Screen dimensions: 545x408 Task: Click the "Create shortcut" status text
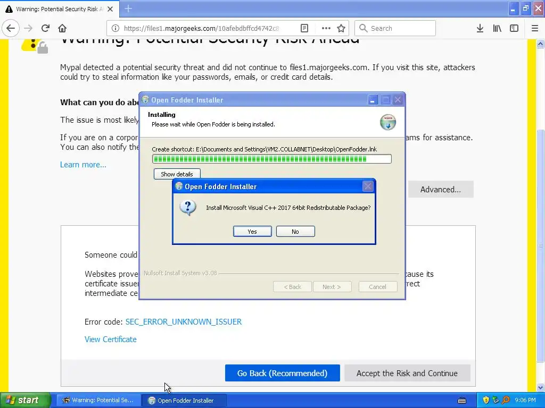[x=264, y=149]
